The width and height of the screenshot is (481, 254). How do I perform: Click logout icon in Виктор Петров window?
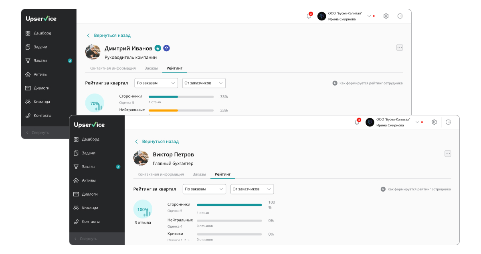click(448, 122)
